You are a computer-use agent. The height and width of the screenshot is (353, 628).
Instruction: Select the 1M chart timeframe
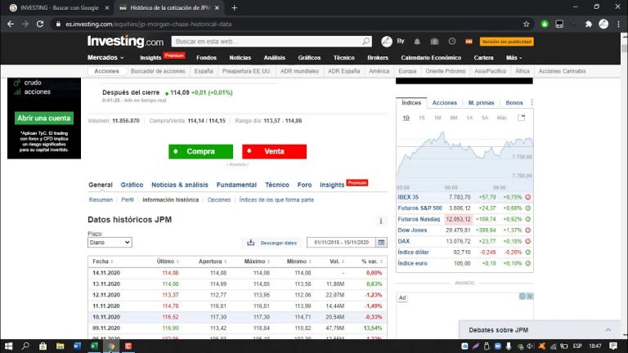(437, 118)
